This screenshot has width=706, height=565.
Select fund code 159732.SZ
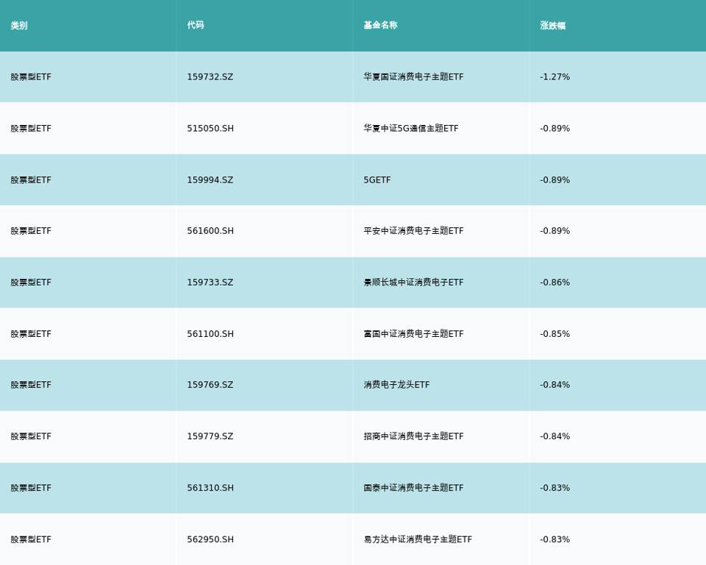[x=210, y=77]
